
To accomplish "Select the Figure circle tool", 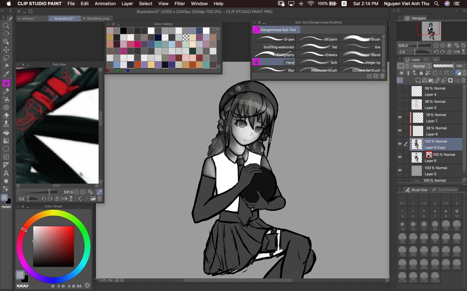I will click(x=6, y=149).
